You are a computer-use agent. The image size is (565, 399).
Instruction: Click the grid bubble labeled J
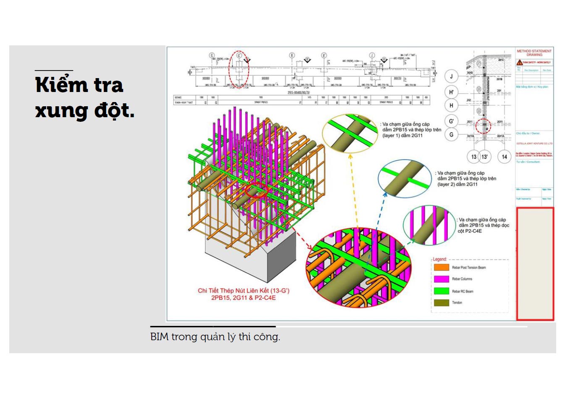point(451,76)
